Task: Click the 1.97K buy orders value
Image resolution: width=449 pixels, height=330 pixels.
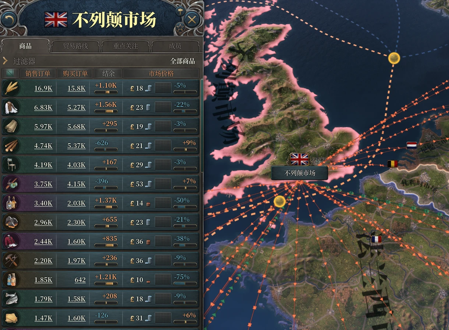Action: pos(76,261)
